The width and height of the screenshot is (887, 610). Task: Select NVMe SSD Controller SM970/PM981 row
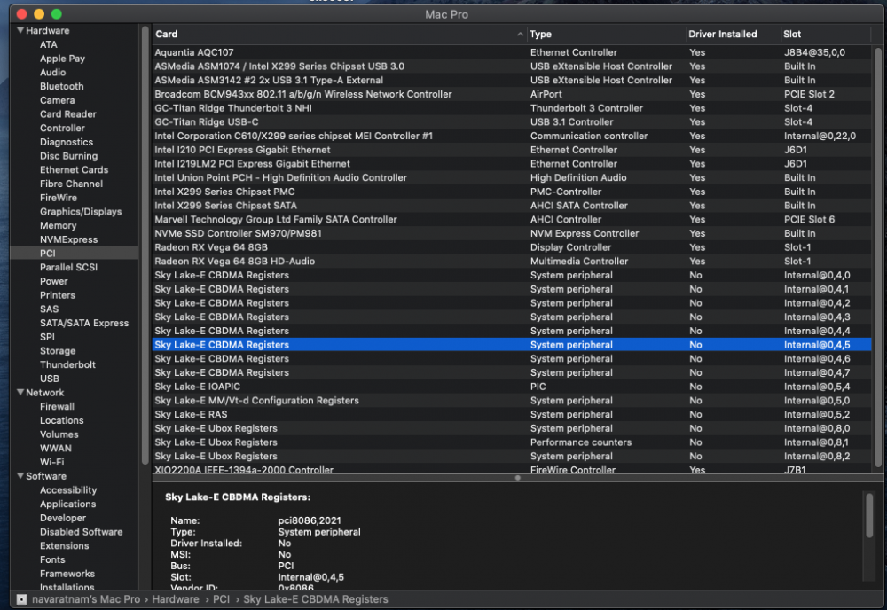tap(512, 233)
